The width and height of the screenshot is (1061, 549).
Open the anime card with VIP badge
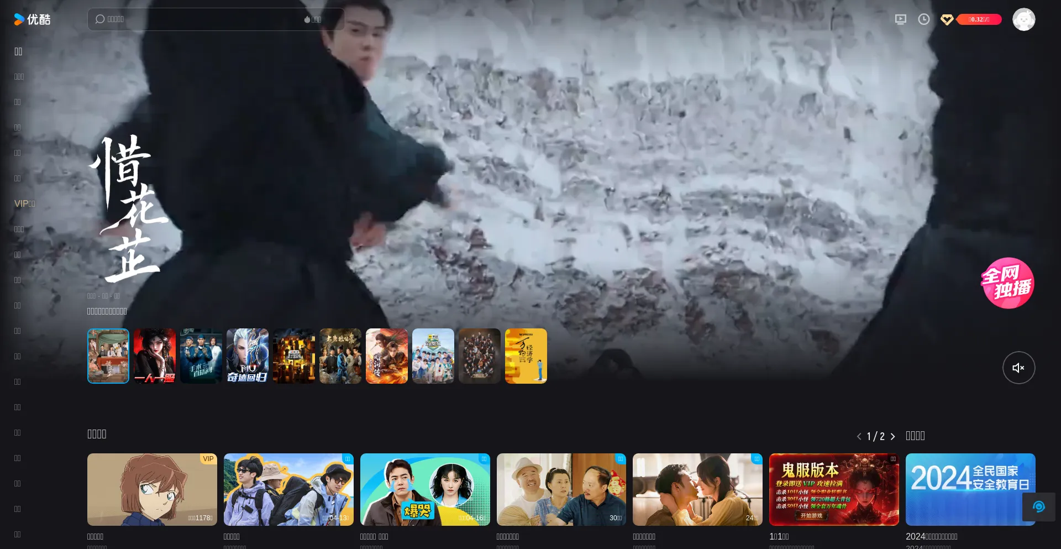click(152, 489)
